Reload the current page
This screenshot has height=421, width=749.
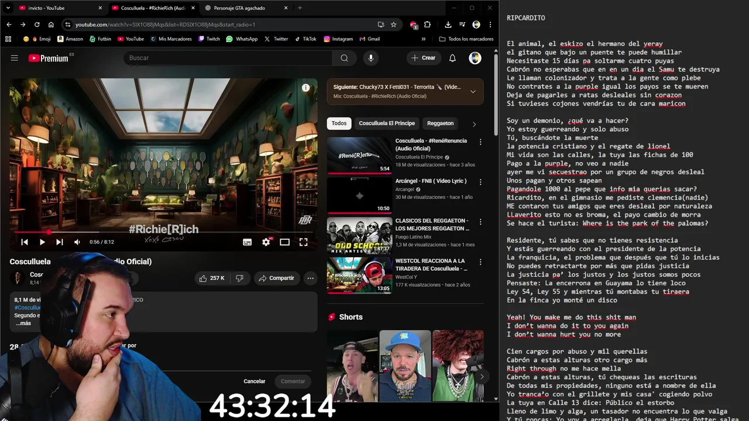pos(37,25)
